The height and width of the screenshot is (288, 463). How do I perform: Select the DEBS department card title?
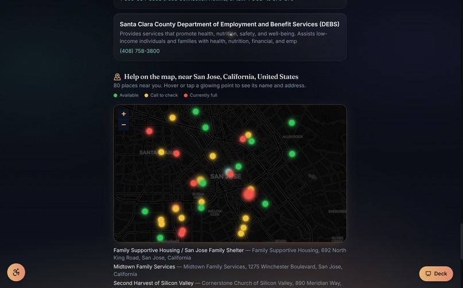point(229,24)
